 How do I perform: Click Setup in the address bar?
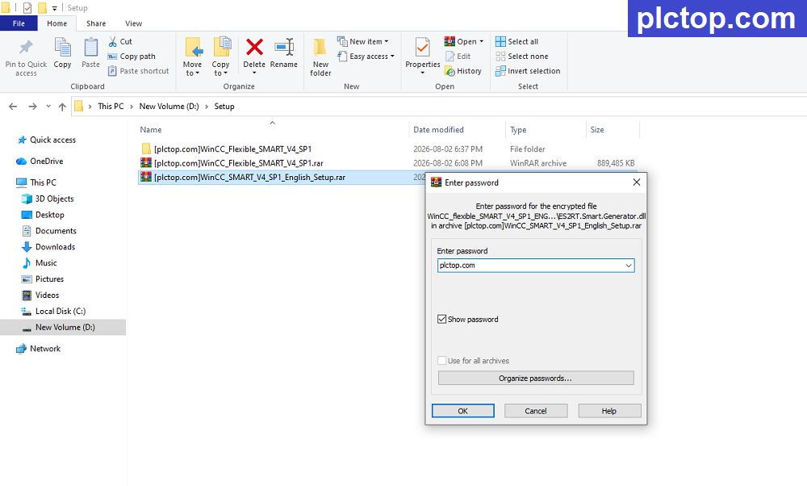pyautogui.click(x=224, y=107)
